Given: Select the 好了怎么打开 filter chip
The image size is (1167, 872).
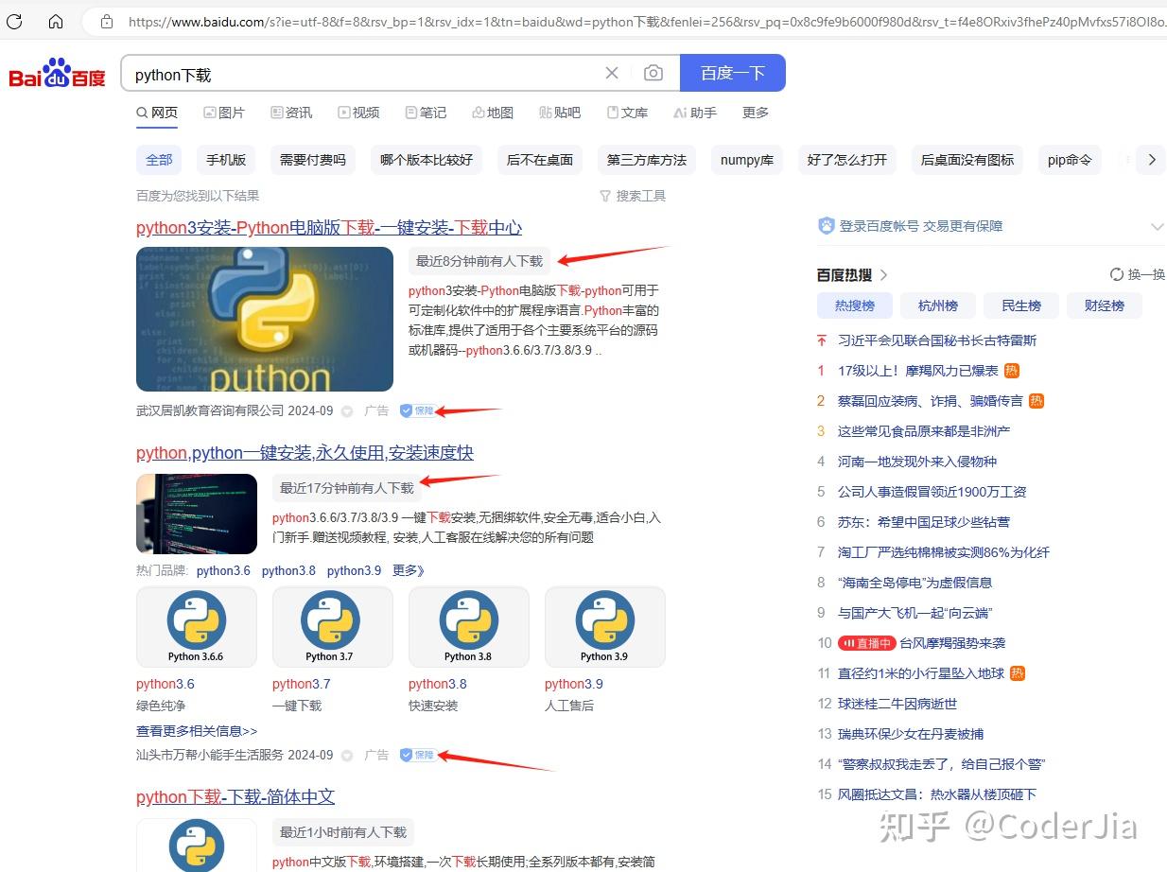Looking at the screenshot, I should 847,160.
